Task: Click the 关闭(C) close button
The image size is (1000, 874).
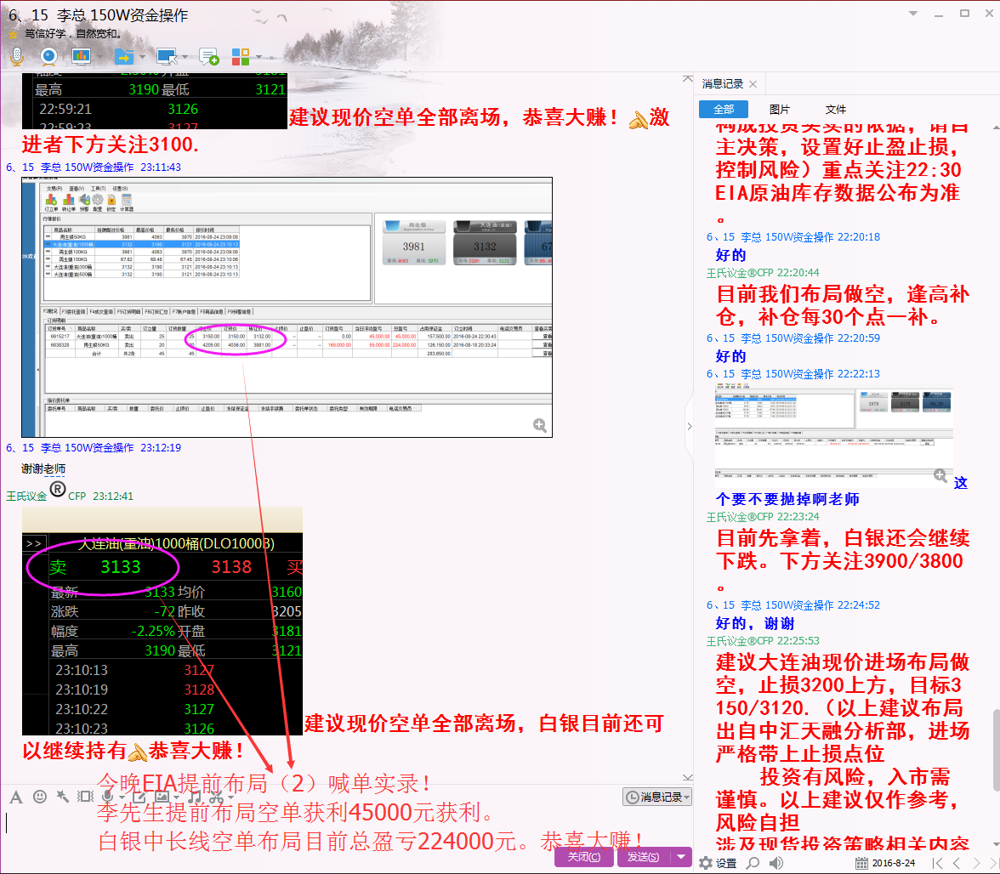Action: (583, 857)
